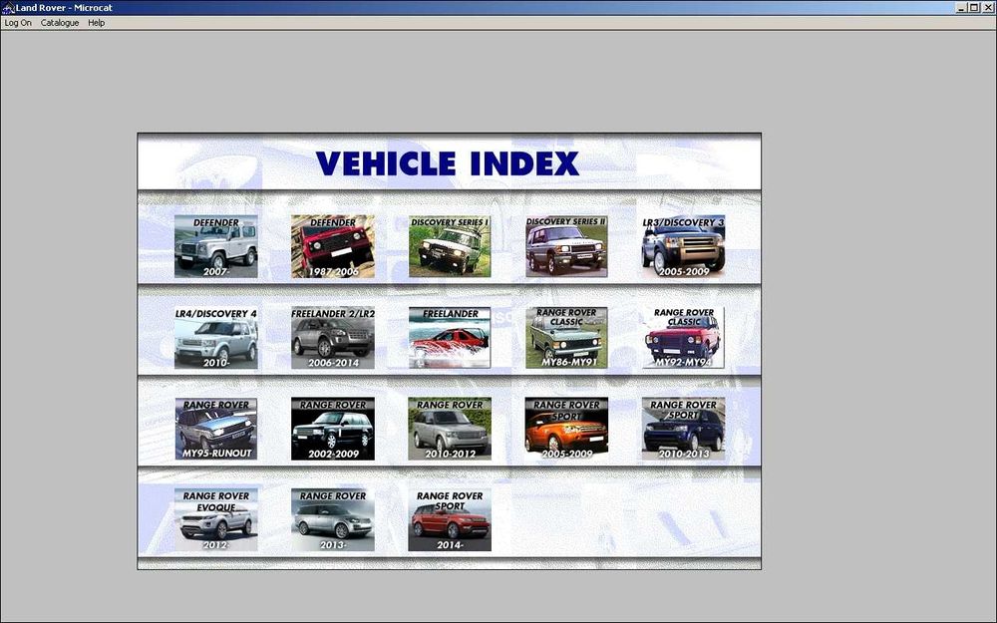Open the Catalogue menu
The width and height of the screenshot is (997, 623).
(60, 23)
